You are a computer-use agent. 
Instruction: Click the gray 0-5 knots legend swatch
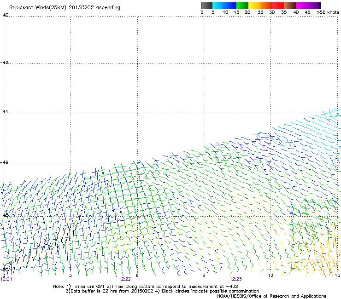coord(206,6)
